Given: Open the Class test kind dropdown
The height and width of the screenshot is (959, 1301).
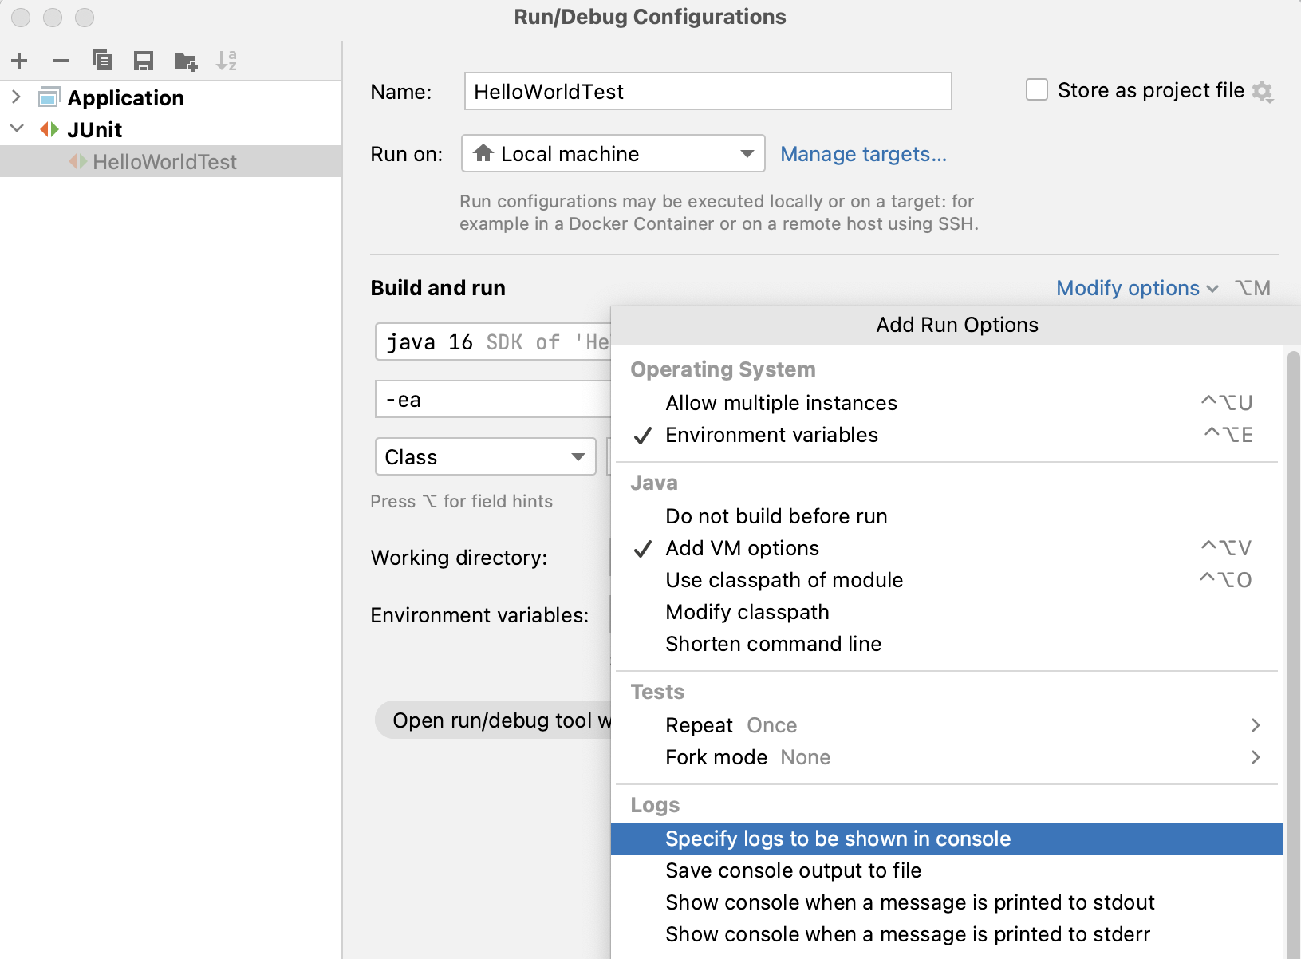Looking at the screenshot, I should point(485,456).
